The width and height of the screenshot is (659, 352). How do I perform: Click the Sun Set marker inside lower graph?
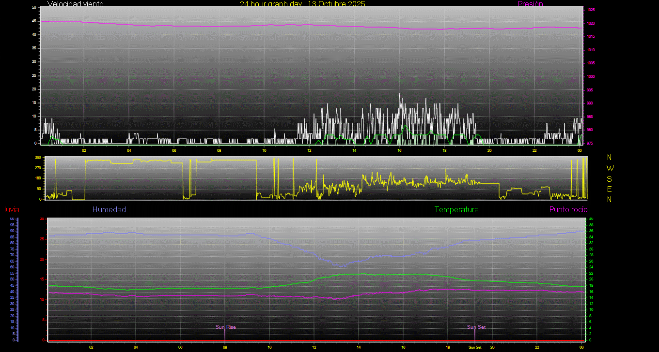pos(476,327)
